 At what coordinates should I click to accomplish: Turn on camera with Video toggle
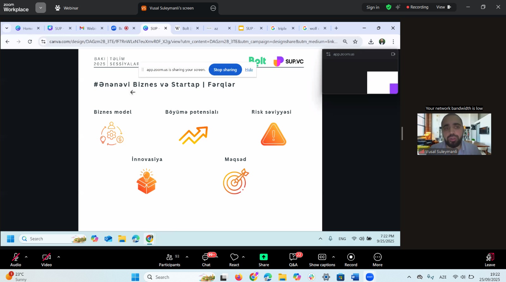point(46,257)
